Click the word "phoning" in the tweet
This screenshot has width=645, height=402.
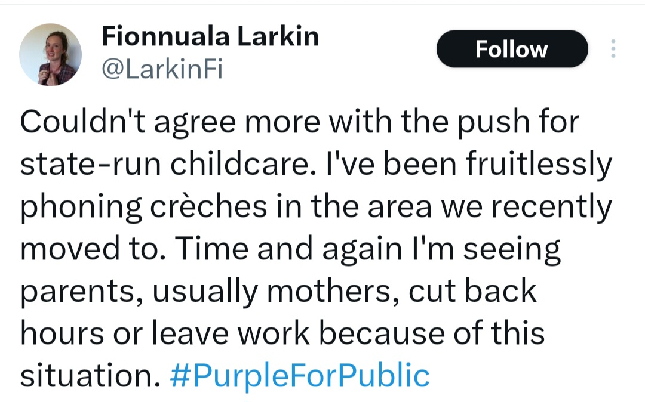(81, 207)
